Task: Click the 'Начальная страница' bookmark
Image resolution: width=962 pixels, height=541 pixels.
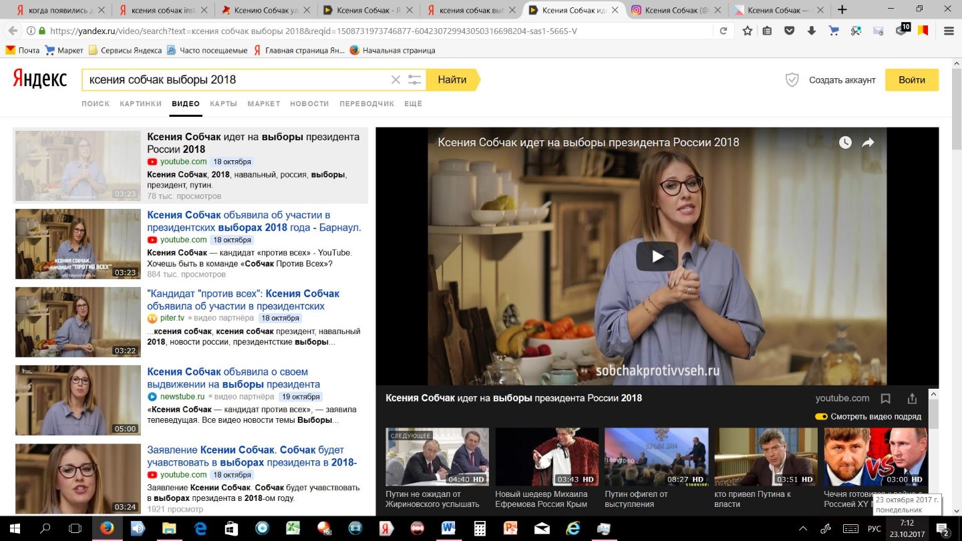Action: [392, 50]
